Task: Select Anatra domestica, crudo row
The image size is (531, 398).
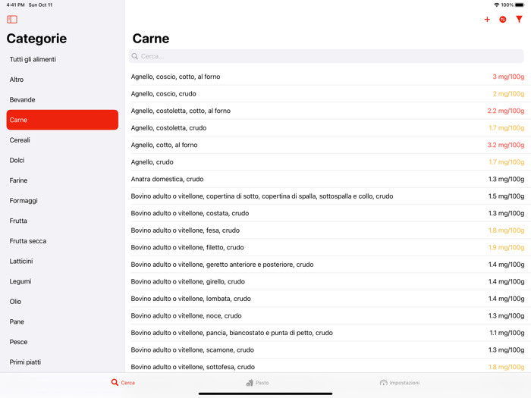Action: 328,179
